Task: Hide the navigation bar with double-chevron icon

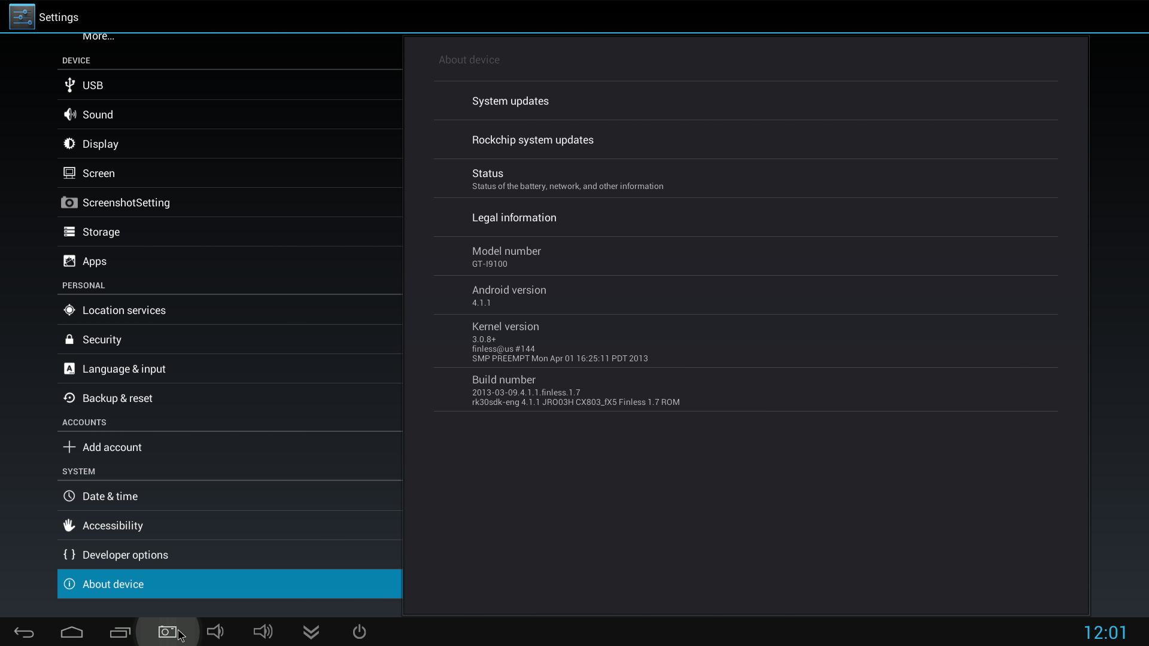Action: tap(311, 632)
